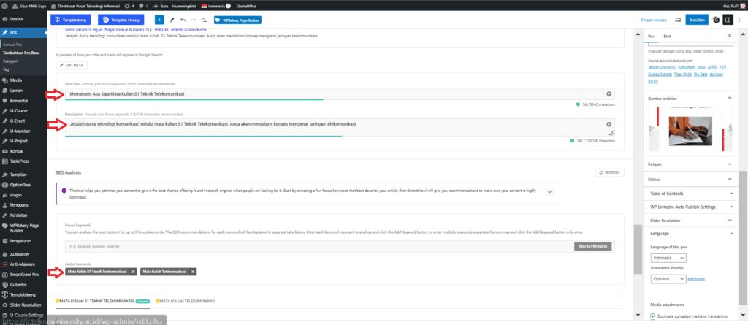Click the REFRESH button in SEO Analysis

coord(610,173)
